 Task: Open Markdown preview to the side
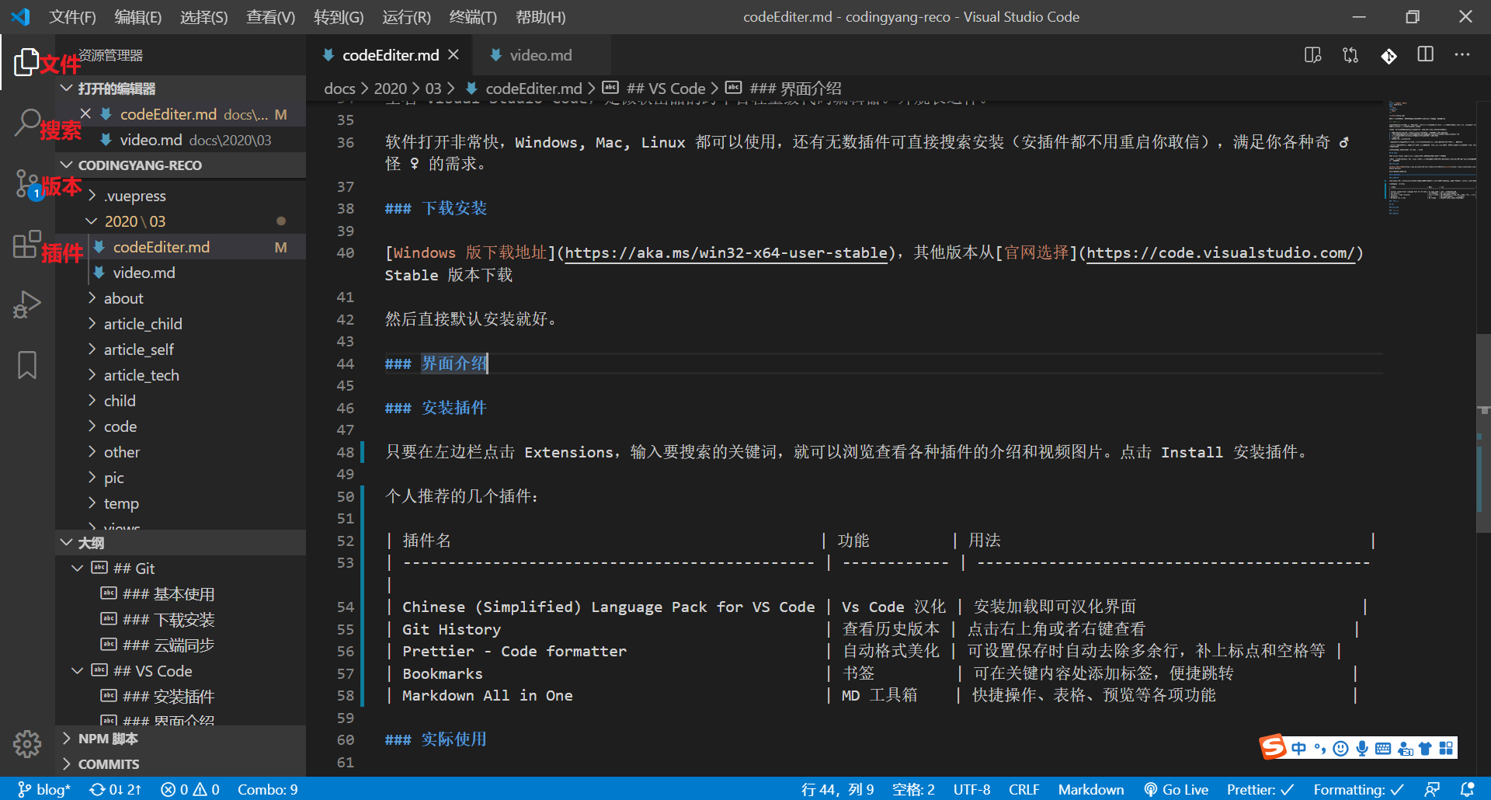[1313, 55]
